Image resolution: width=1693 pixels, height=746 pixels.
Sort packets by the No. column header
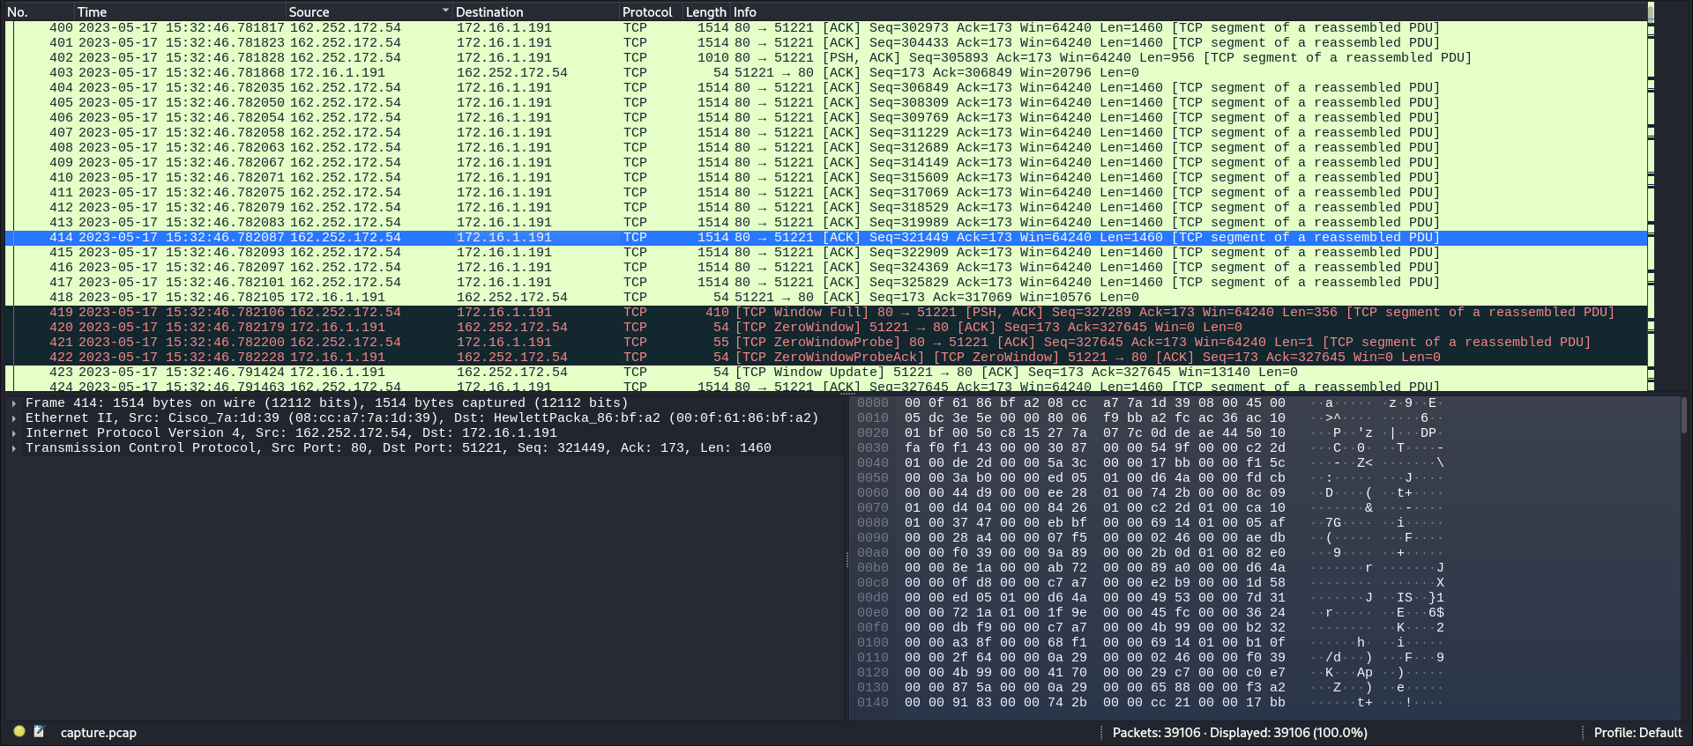(x=39, y=11)
